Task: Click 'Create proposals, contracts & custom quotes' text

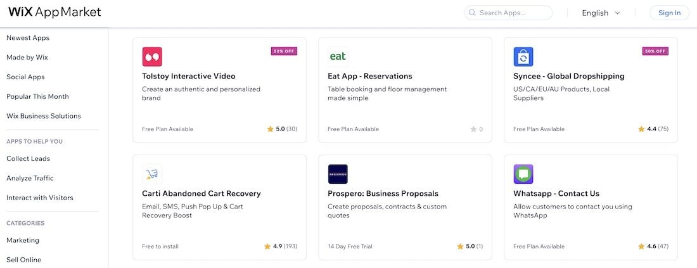Action: point(387,211)
